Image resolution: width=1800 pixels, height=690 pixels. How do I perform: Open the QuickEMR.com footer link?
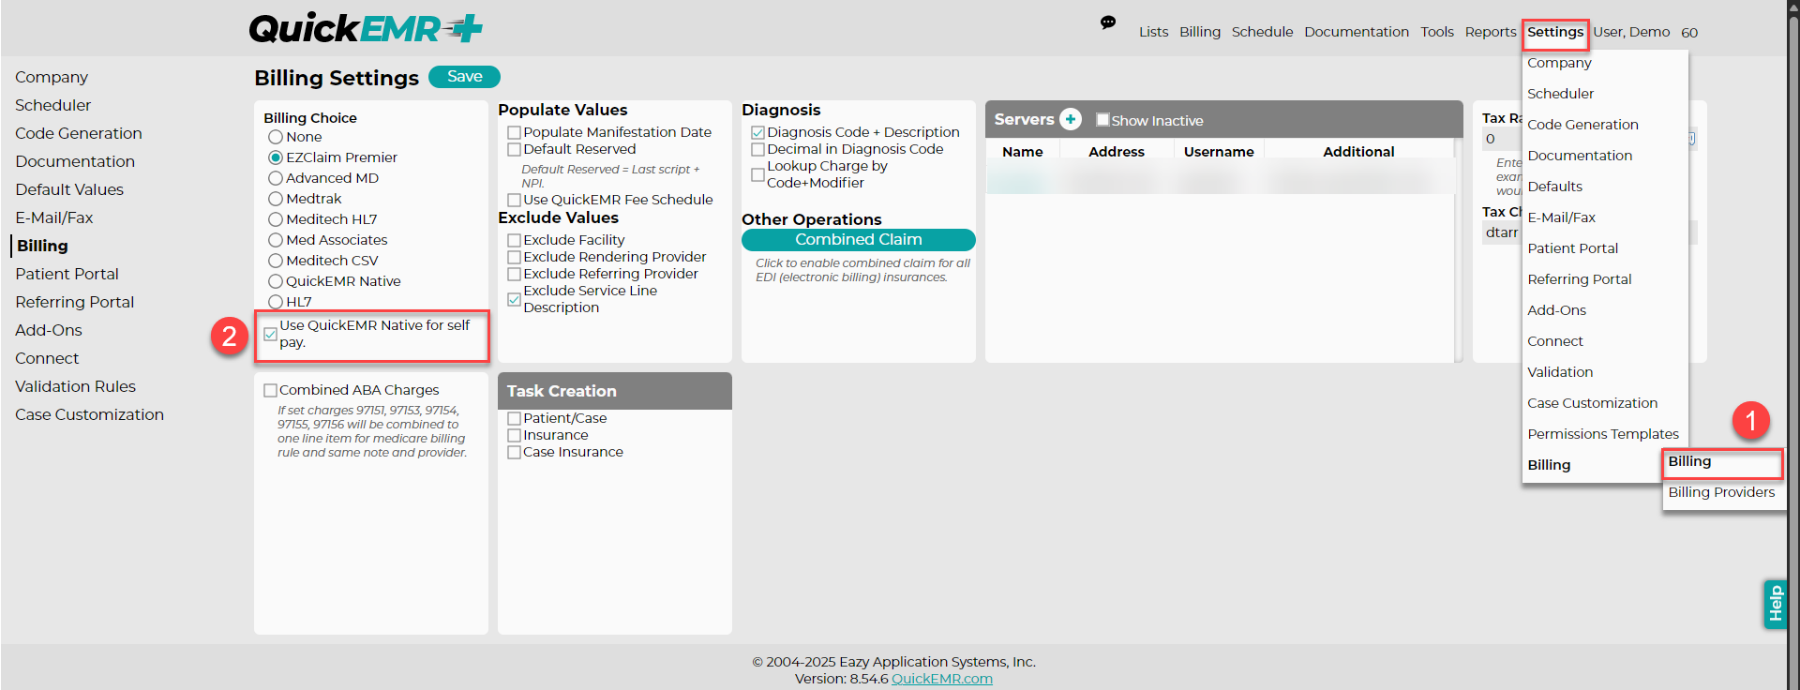coord(941,679)
